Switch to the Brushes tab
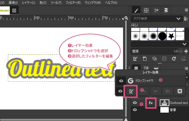This screenshot has width=189, height=121. coord(136,10)
